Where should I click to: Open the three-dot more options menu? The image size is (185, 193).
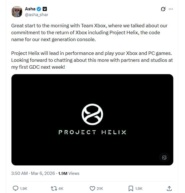coord(171,9)
